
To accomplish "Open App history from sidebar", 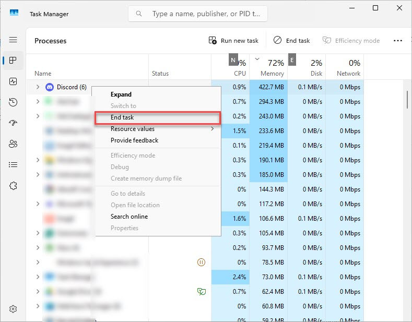I will click(x=13, y=102).
